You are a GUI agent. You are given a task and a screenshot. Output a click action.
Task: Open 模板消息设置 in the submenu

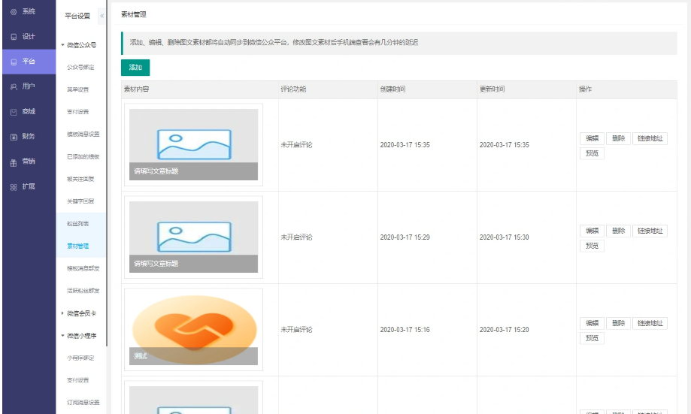tap(83, 134)
